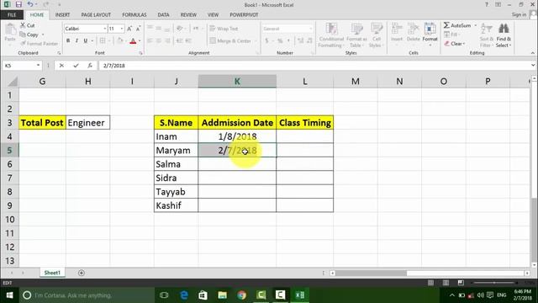
Task: Select the Sheet1 tab
Action: point(52,273)
